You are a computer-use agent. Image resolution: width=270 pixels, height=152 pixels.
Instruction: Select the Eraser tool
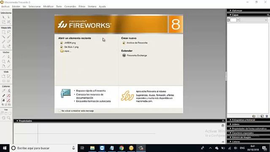[8, 41]
